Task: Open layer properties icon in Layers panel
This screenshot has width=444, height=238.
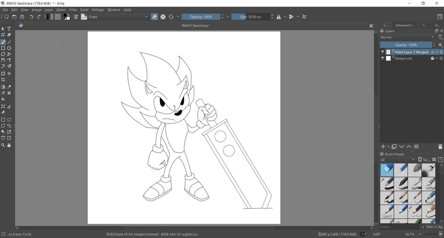Action: coord(416,147)
